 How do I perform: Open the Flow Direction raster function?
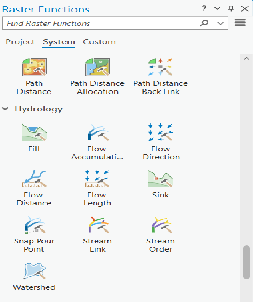pos(161,133)
